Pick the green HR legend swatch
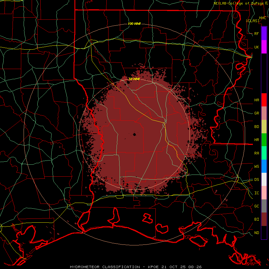This screenshot has height=269, width=269. [x=264, y=140]
